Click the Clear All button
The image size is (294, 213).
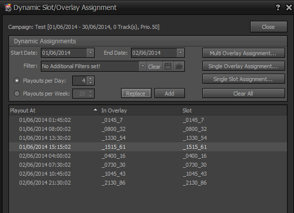[243, 93]
